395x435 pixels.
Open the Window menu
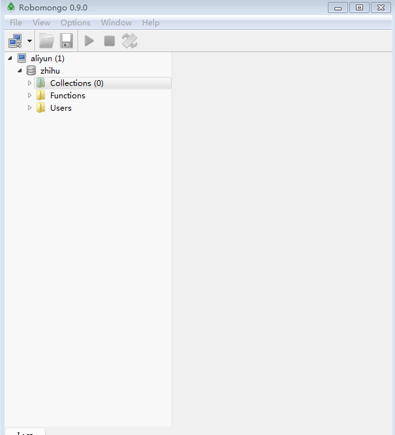(x=117, y=23)
